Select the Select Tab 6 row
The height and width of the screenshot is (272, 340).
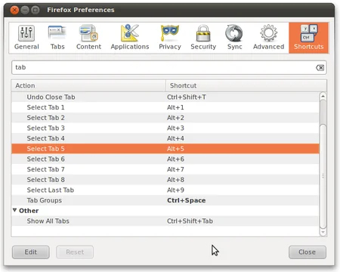[165, 159]
